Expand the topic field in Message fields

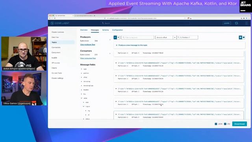tap(82, 69)
